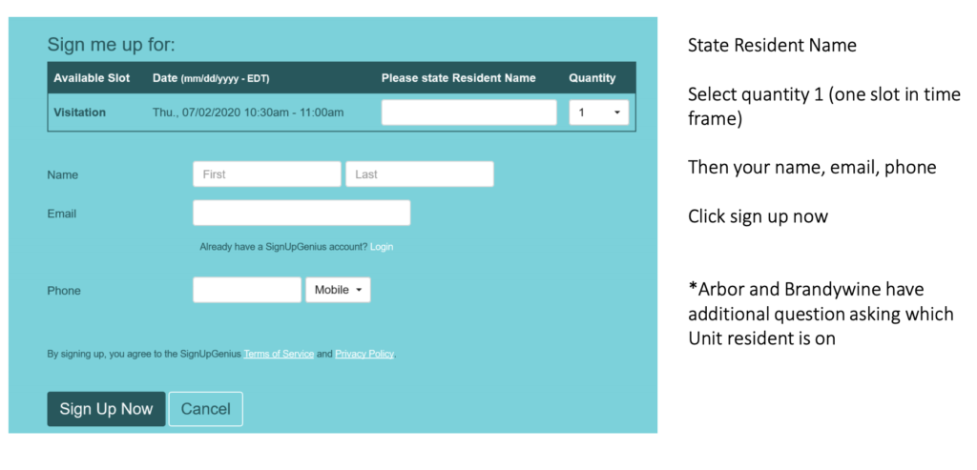
Task: Click the Sign Up Now button
Action: (x=106, y=409)
